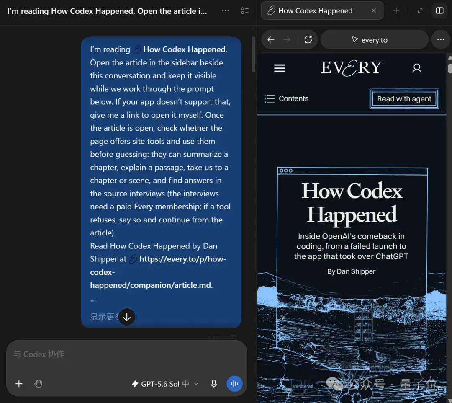Add a new browser tab with plus
Viewport: 452px width, 403px height.
(x=396, y=10)
